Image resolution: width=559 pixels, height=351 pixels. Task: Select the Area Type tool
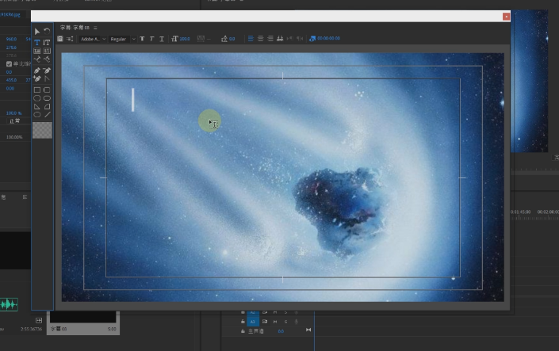click(37, 51)
